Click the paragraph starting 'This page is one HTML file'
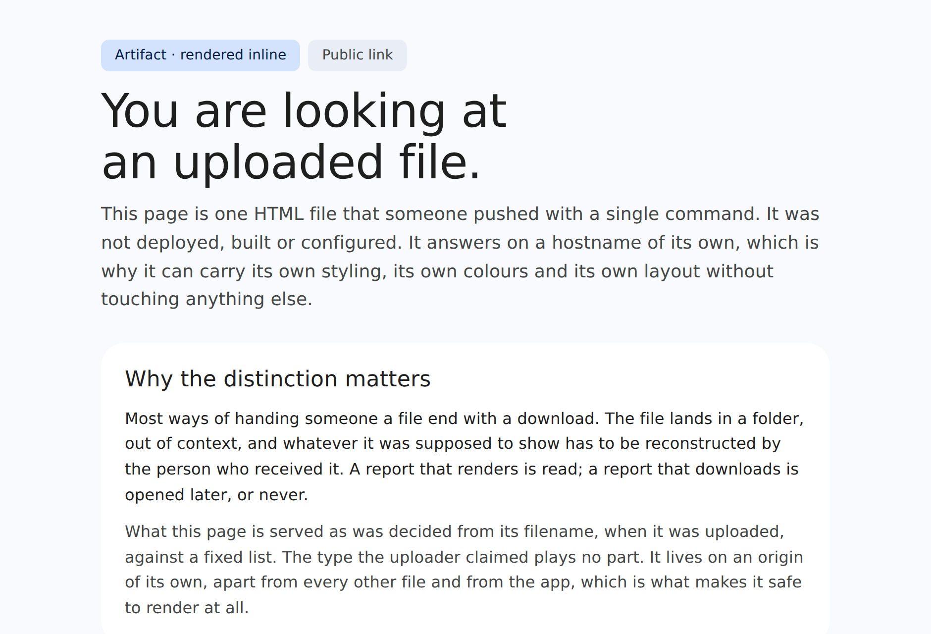 coord(461,257)
